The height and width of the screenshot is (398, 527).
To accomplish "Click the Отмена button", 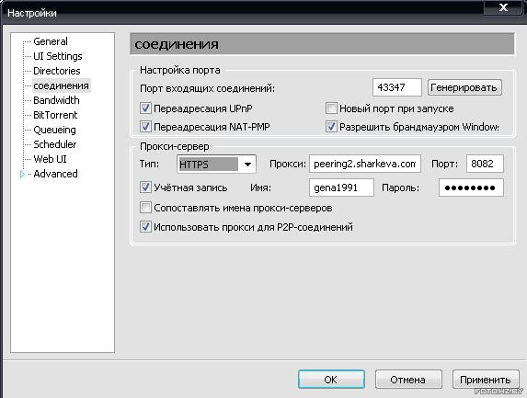I will pos(408,380).
